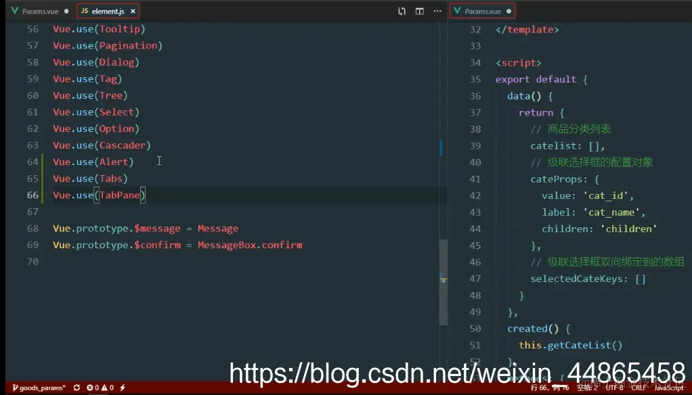The image size is (692, 395).
Task: Change the CRLF line ending setting
Action: pyautogui.click(x=639, y=388)
